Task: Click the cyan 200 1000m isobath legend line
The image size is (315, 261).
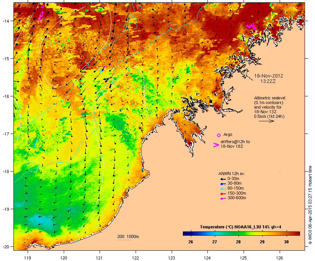Action: pyautogui.click(x=125, y=240)
